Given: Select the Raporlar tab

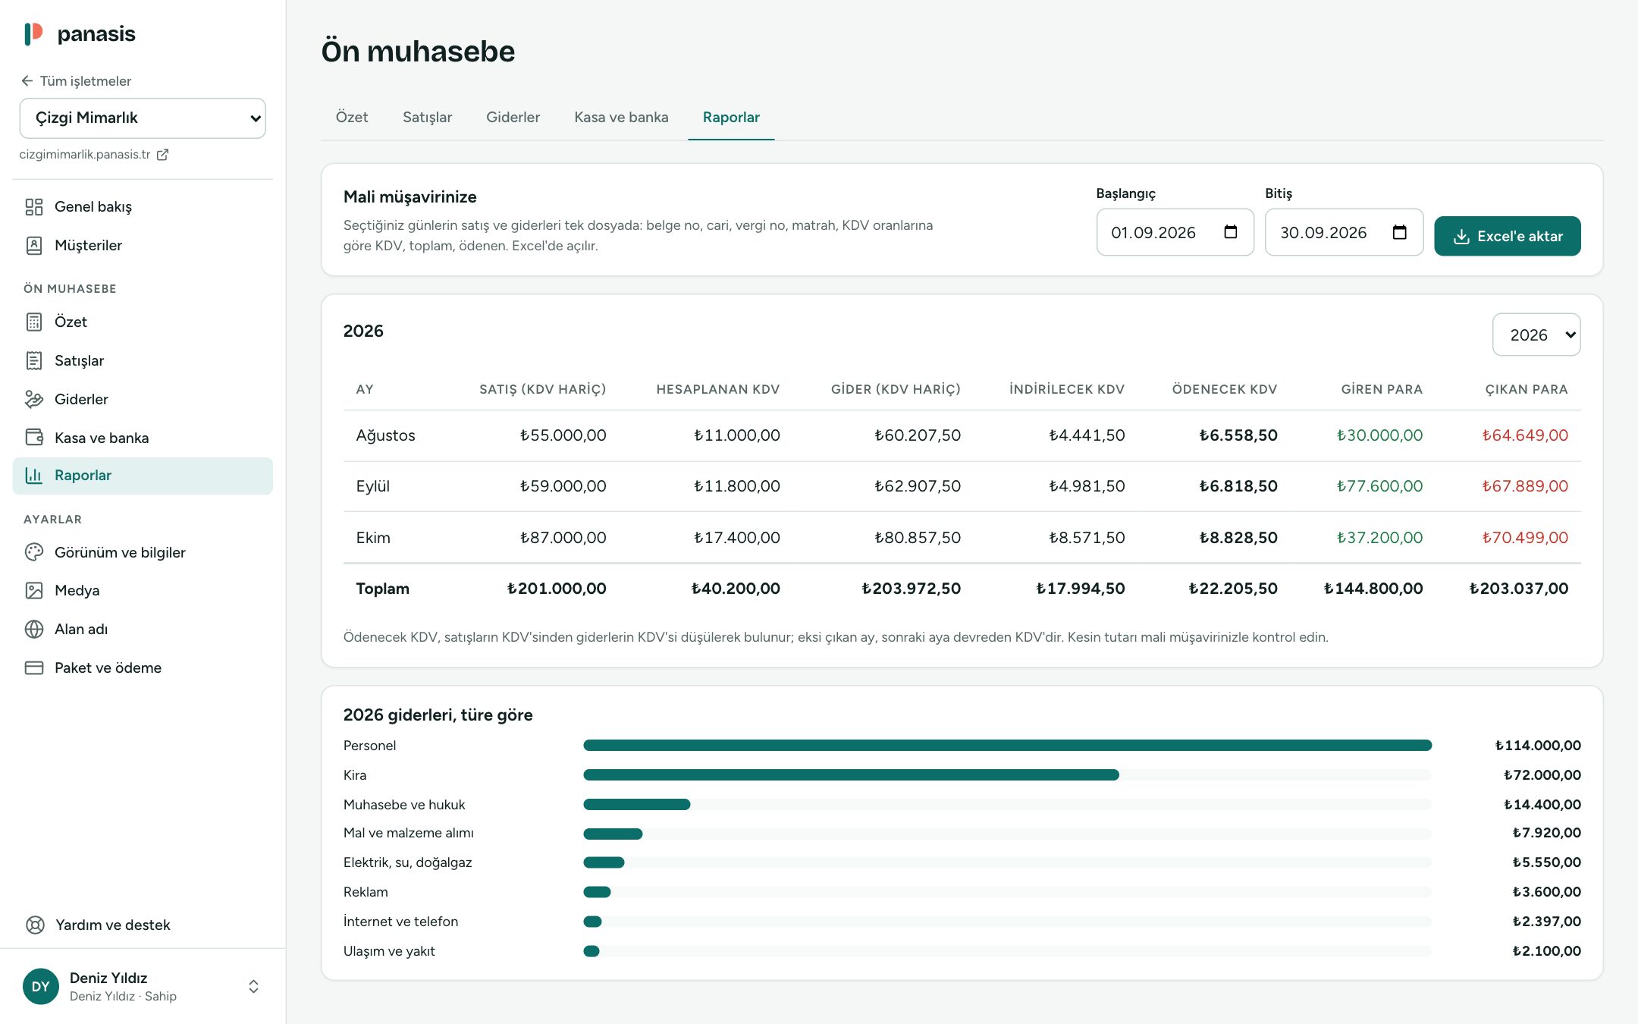Looking at the screenshot, I should coord(731,118).
